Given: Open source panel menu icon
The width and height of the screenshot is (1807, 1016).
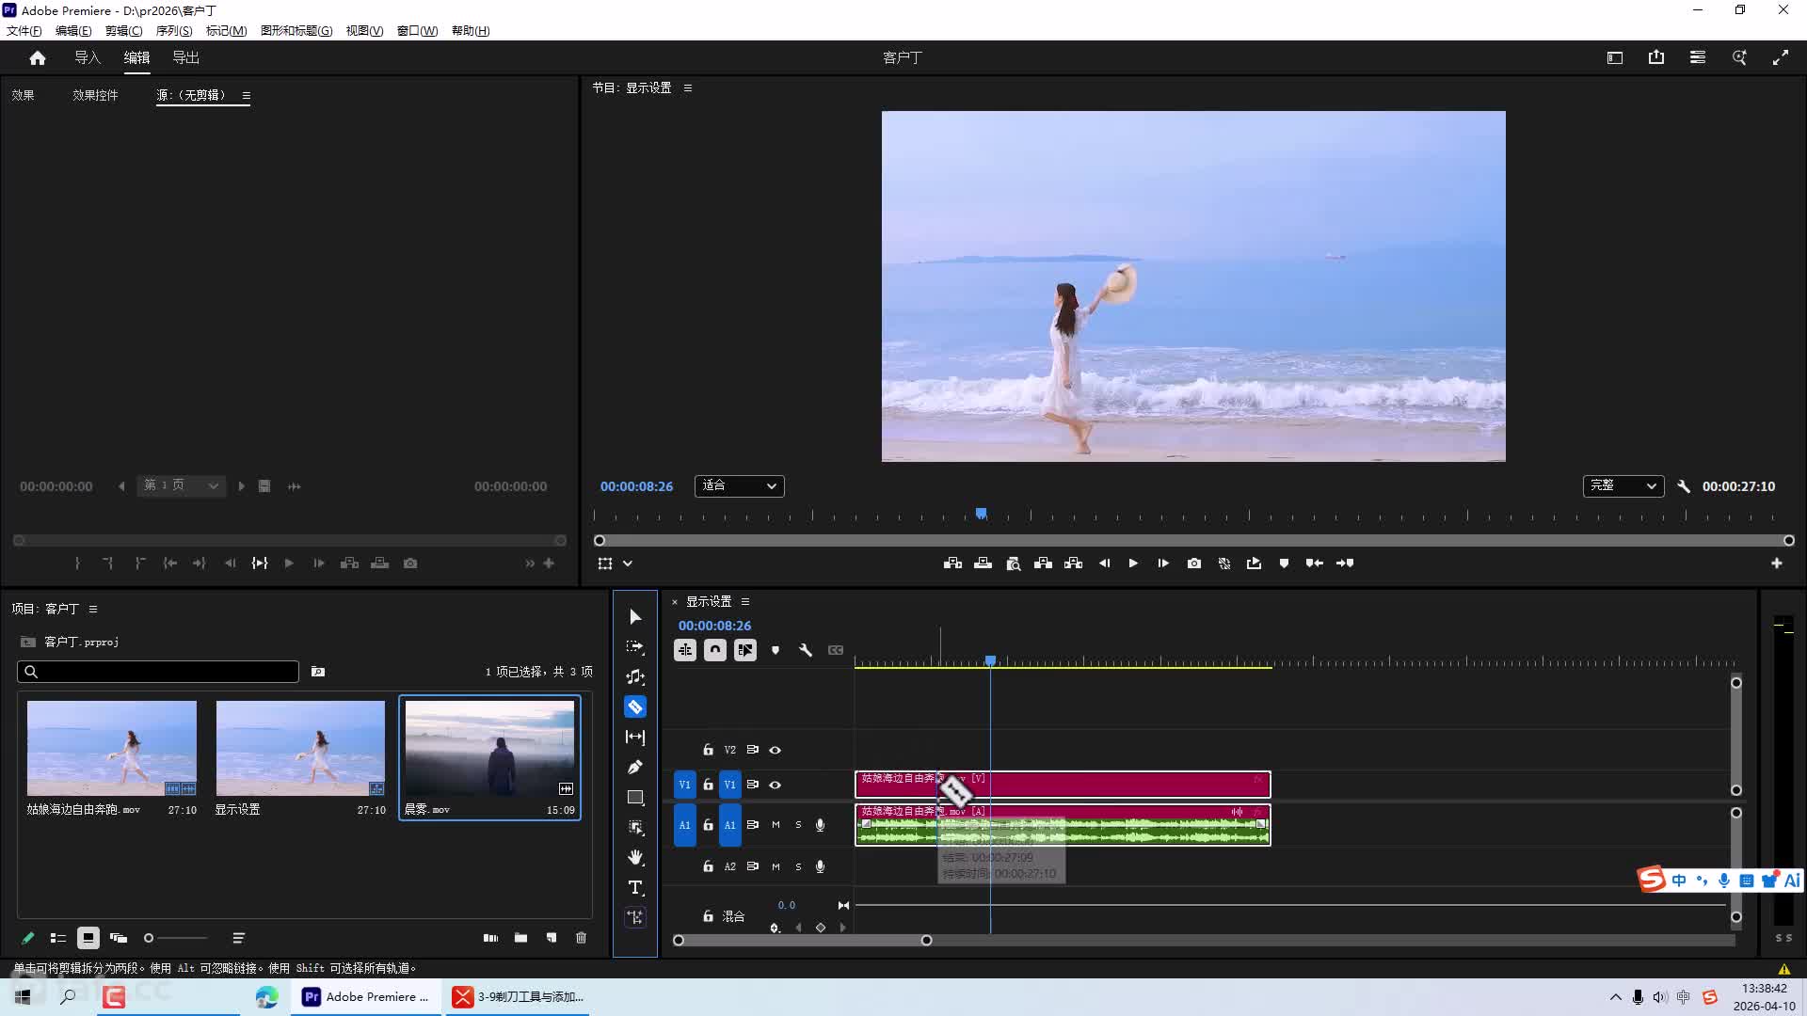Looking at the screenshot, I should pos(247,95).
